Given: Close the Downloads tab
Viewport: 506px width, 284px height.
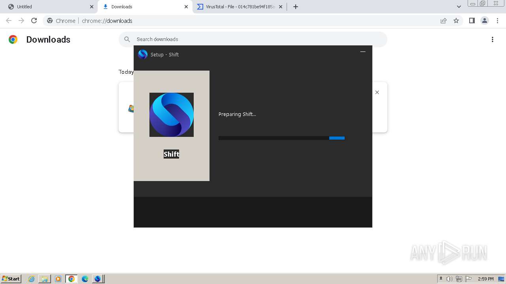Looking at the screenshot, I should 186,7.
